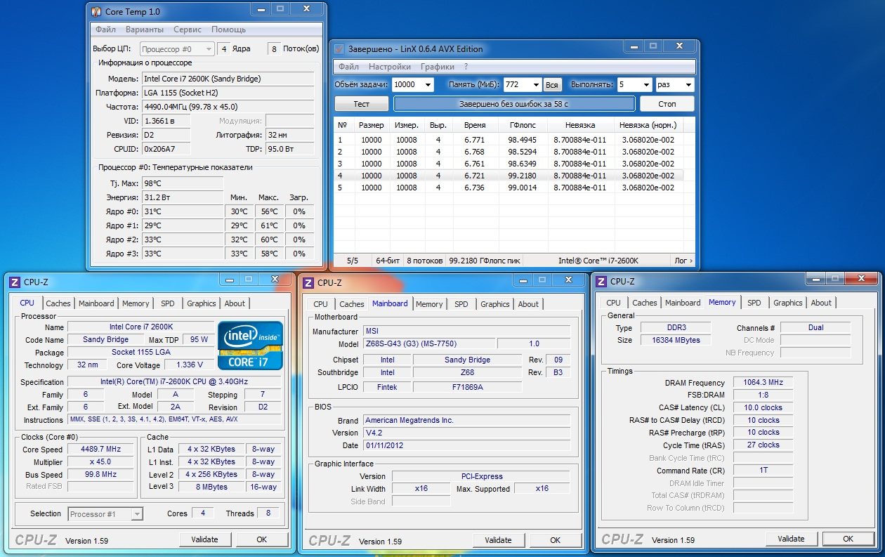Click the Z icon of the Memory CPU-Z window

click(x=601, y=282)
